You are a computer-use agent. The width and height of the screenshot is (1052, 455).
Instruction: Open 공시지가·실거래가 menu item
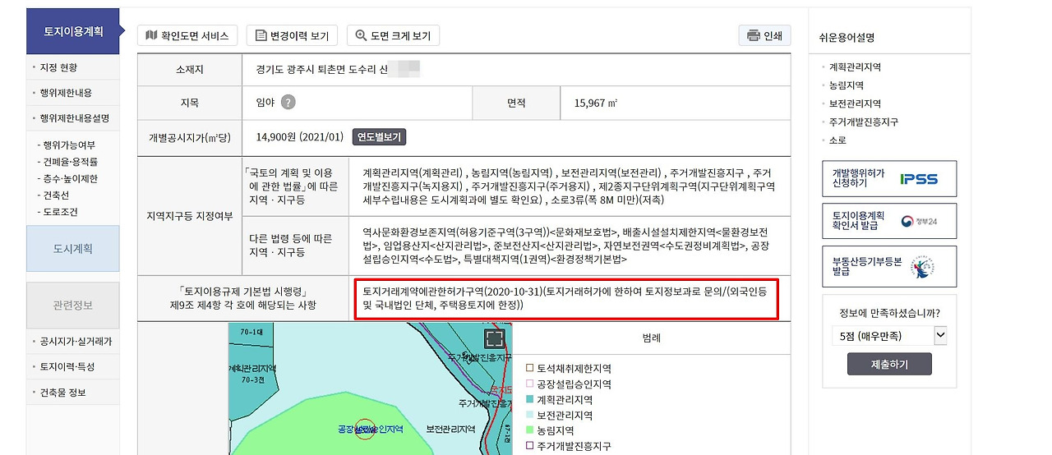point(76,341)
